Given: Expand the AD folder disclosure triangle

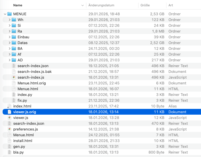Looking at the screenshot, I should pos(10,60).
